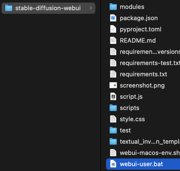The height and width of the screenshot is (171, 180).
Task: Click the package.json file icon
Action: [x=113, y=18]
